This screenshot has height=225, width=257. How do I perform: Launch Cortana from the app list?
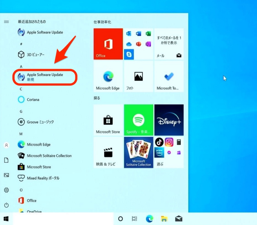click(29, 100)
